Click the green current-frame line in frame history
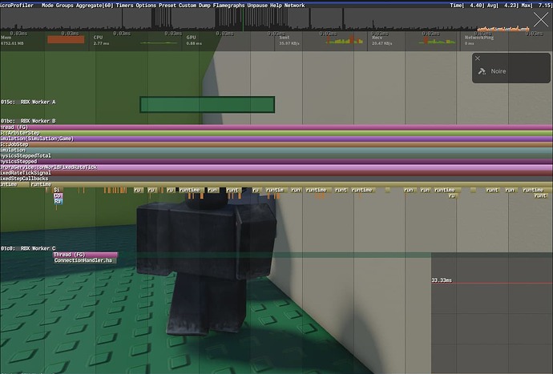This screenshot has height=374, width=553. pyautogui.click(x=243, y=20)
